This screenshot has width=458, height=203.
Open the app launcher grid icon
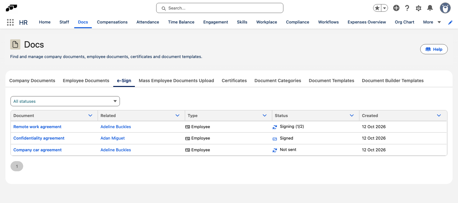(x=10, y=22)
